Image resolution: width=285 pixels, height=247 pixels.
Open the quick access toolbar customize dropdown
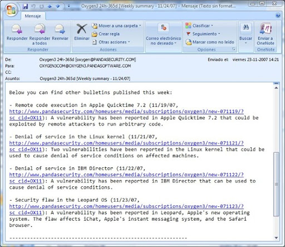(68, 6)
